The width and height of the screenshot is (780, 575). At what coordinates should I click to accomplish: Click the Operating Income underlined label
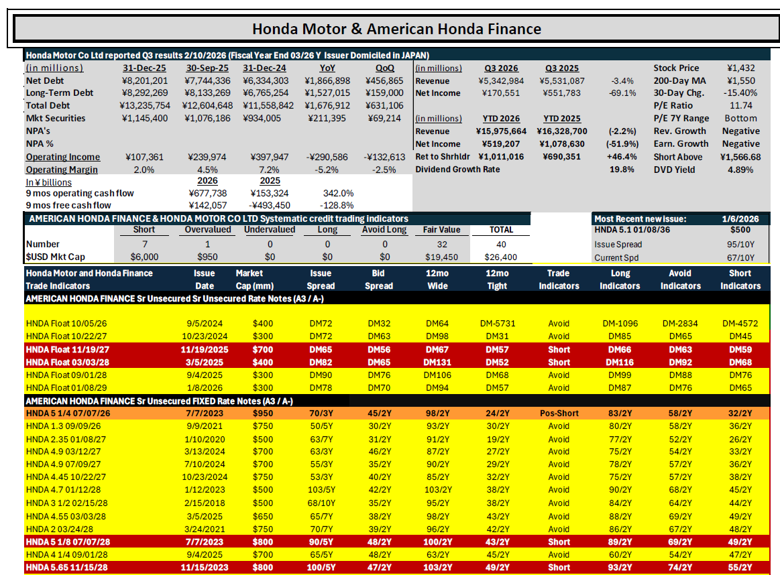(x=63, y=157)
